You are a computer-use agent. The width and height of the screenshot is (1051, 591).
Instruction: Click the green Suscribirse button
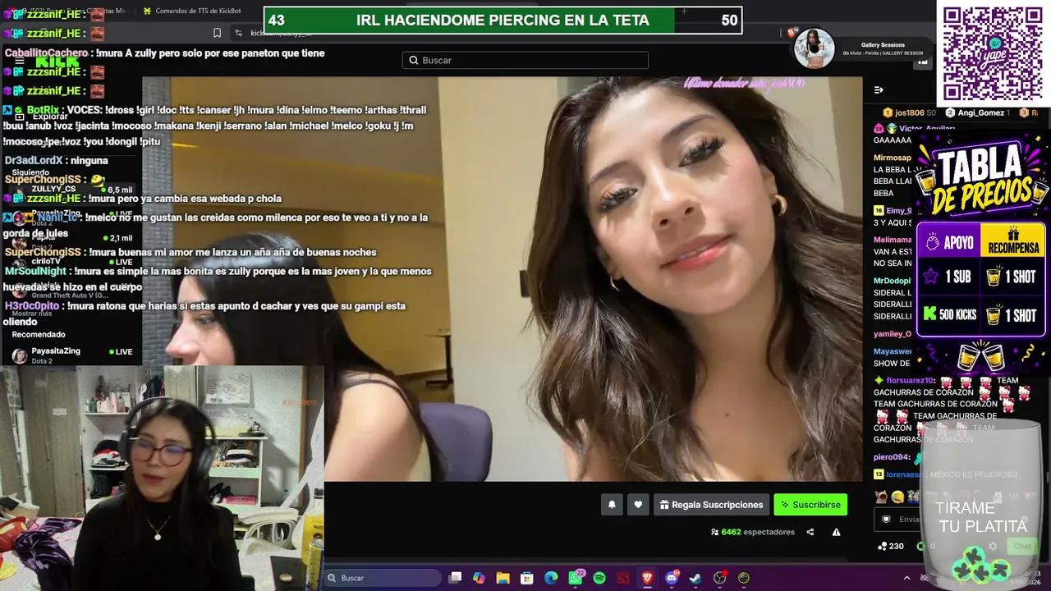point(810,505)
